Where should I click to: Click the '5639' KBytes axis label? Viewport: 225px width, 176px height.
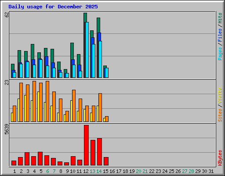coord(7,129)
